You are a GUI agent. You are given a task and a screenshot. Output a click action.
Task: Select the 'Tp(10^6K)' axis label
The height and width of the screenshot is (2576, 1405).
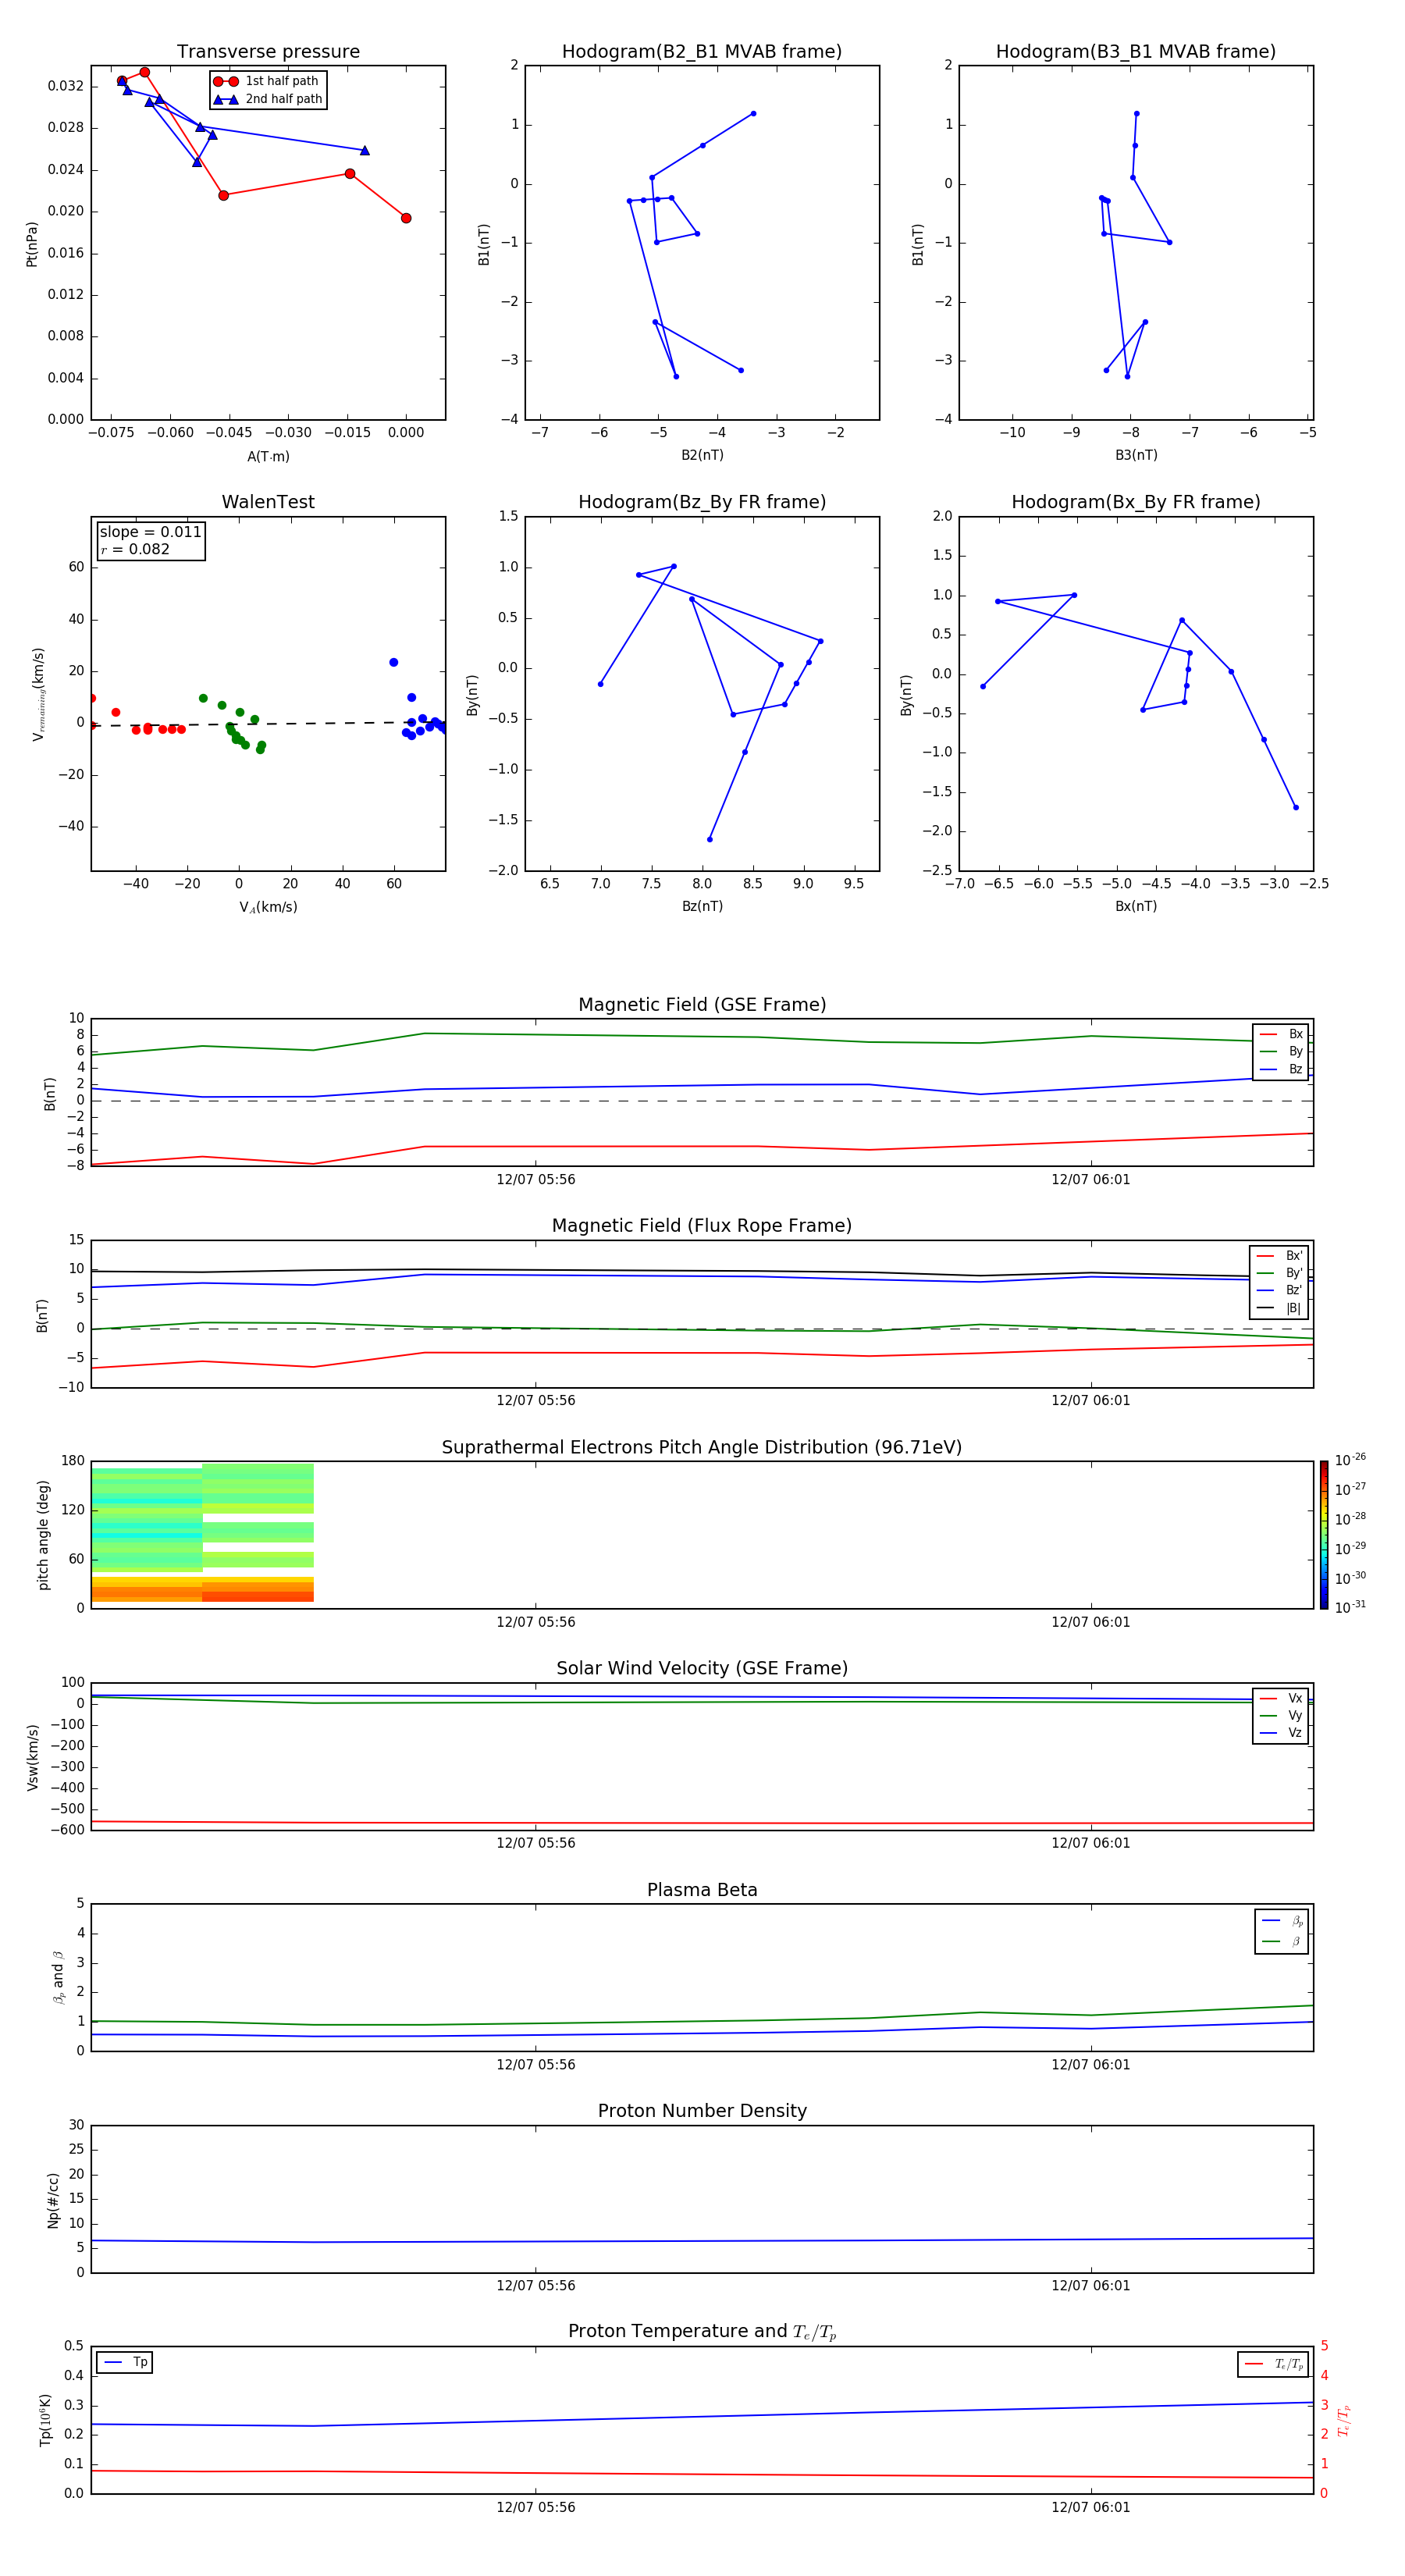45,2420
